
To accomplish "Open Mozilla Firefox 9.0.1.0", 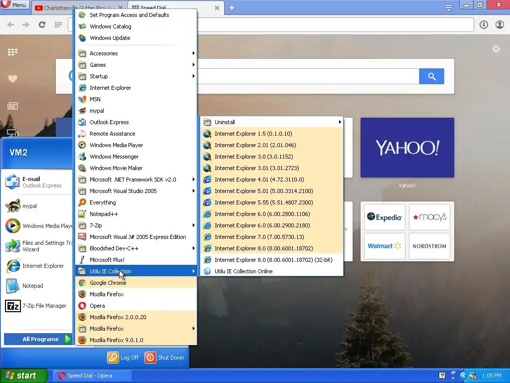I will [136, 340].
